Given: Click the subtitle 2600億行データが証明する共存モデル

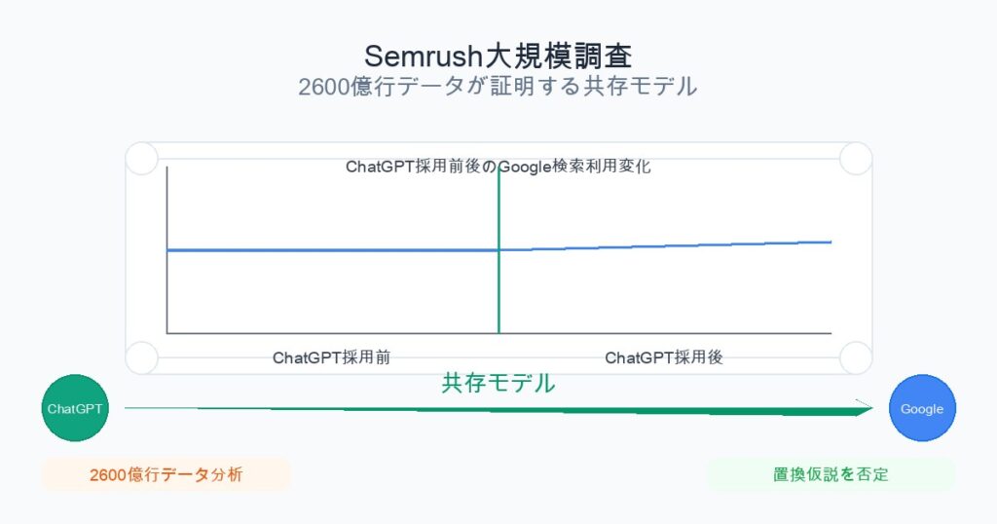Looking at the screenshot, I should click(498, 87).
